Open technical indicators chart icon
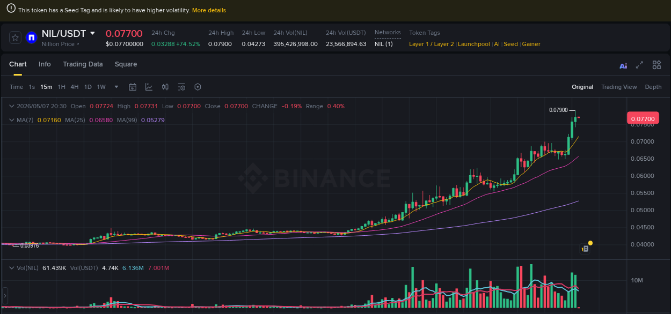This screenshot has width=671, height=314. coord(149,87)
